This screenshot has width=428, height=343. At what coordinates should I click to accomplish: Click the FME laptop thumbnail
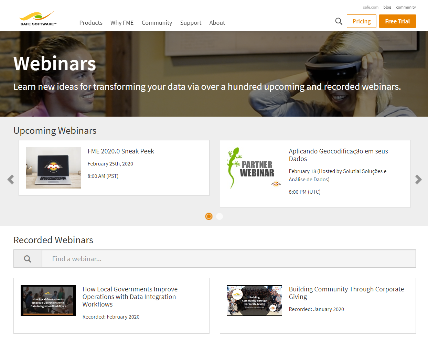pyautogui.click(x=53, y=168)
